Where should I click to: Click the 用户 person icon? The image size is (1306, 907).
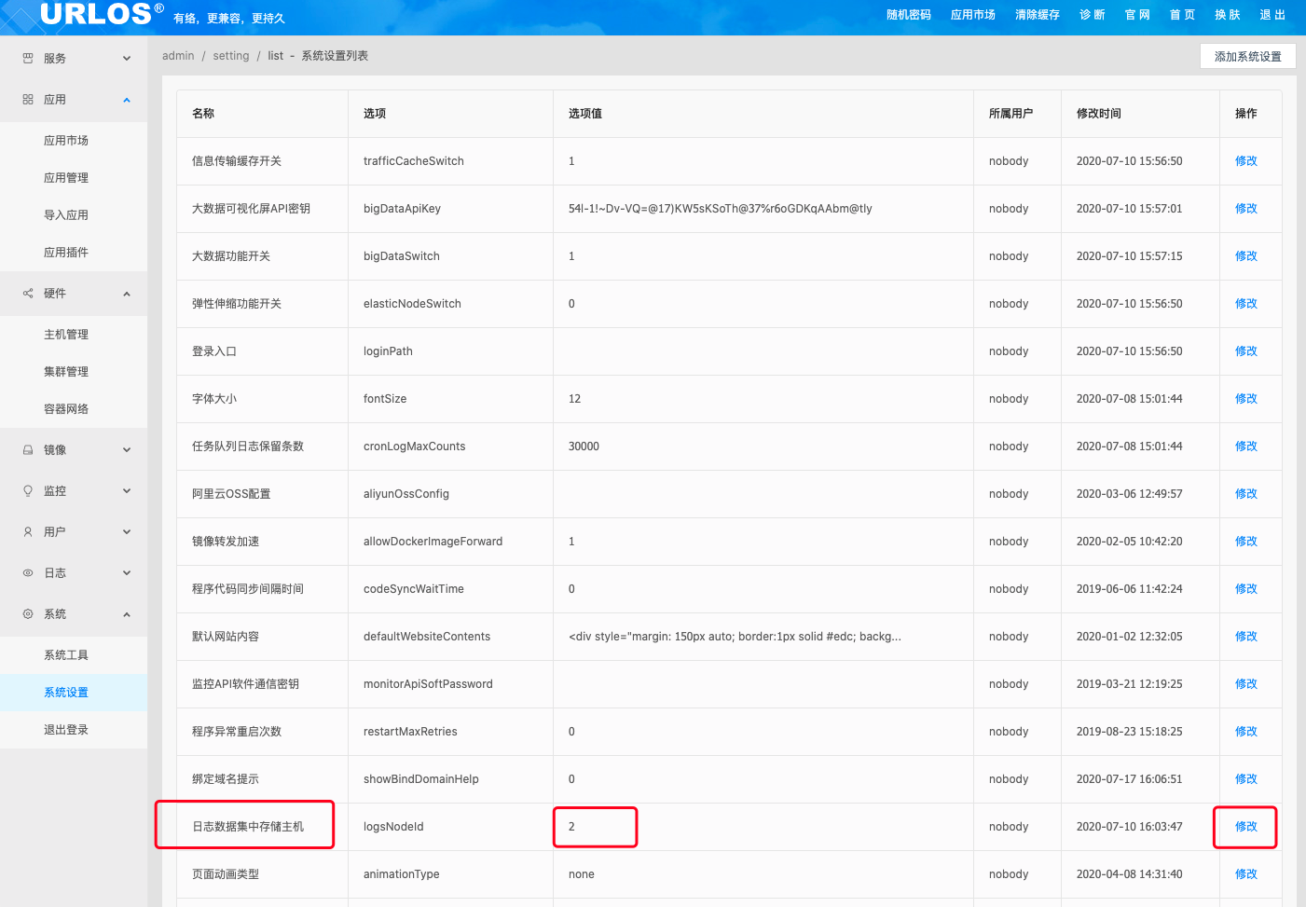tap(28, 532)
